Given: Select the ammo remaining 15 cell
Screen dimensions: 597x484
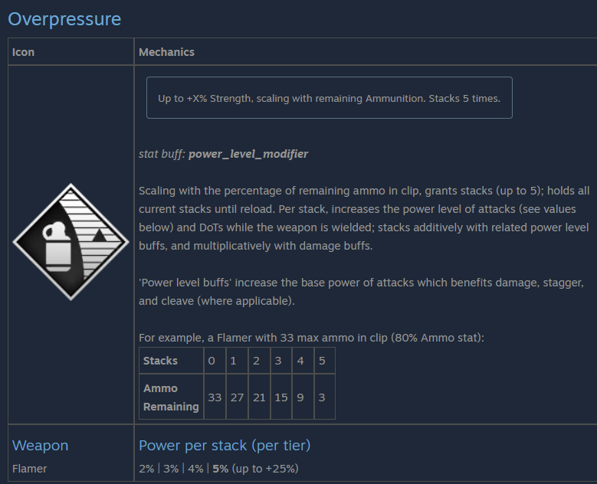Looking at the screenshot, I should [281, 397].
